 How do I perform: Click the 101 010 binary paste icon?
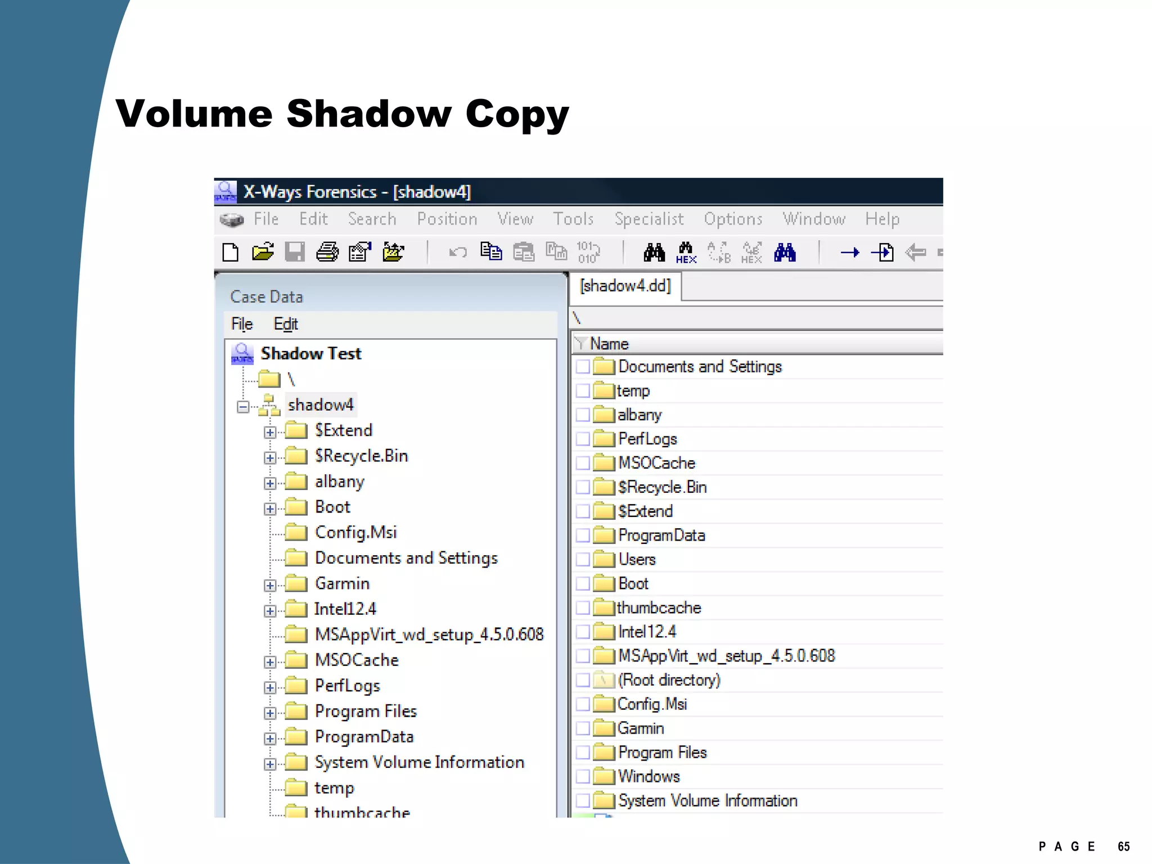point(588,252)
